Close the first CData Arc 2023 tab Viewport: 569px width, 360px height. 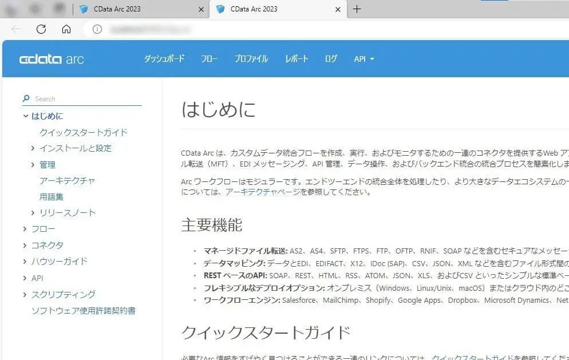point(201,9)
